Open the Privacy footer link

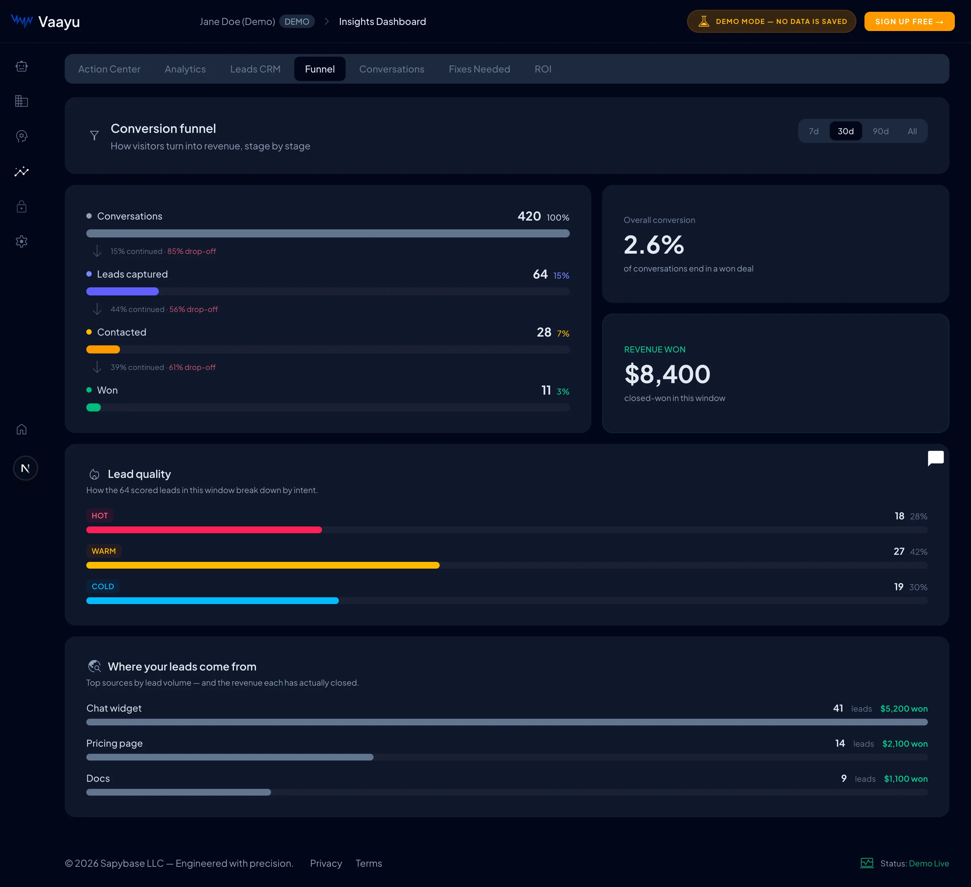[x=326, y=863]
